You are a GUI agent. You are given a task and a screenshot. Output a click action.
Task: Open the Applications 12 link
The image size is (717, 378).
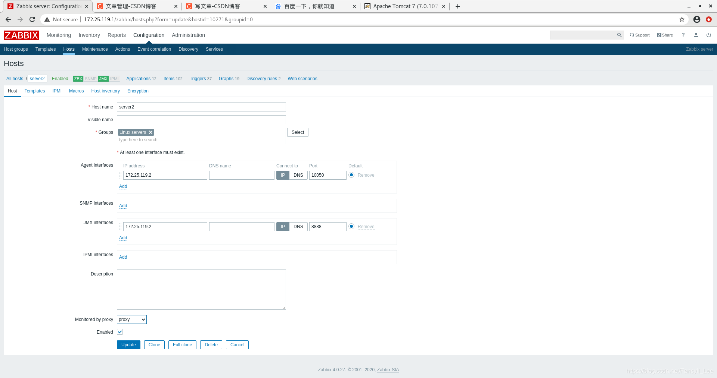(141, 79)
